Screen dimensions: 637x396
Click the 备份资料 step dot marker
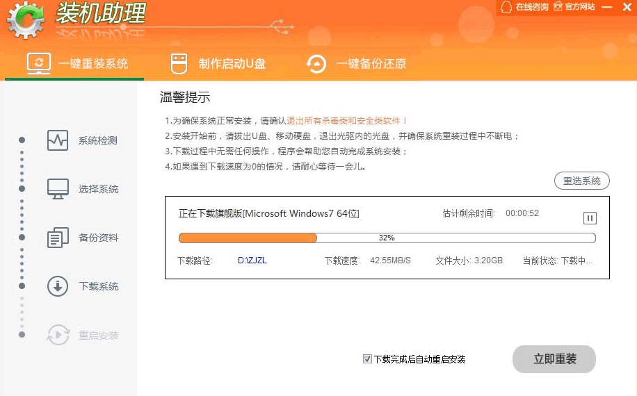click(22, 238)
